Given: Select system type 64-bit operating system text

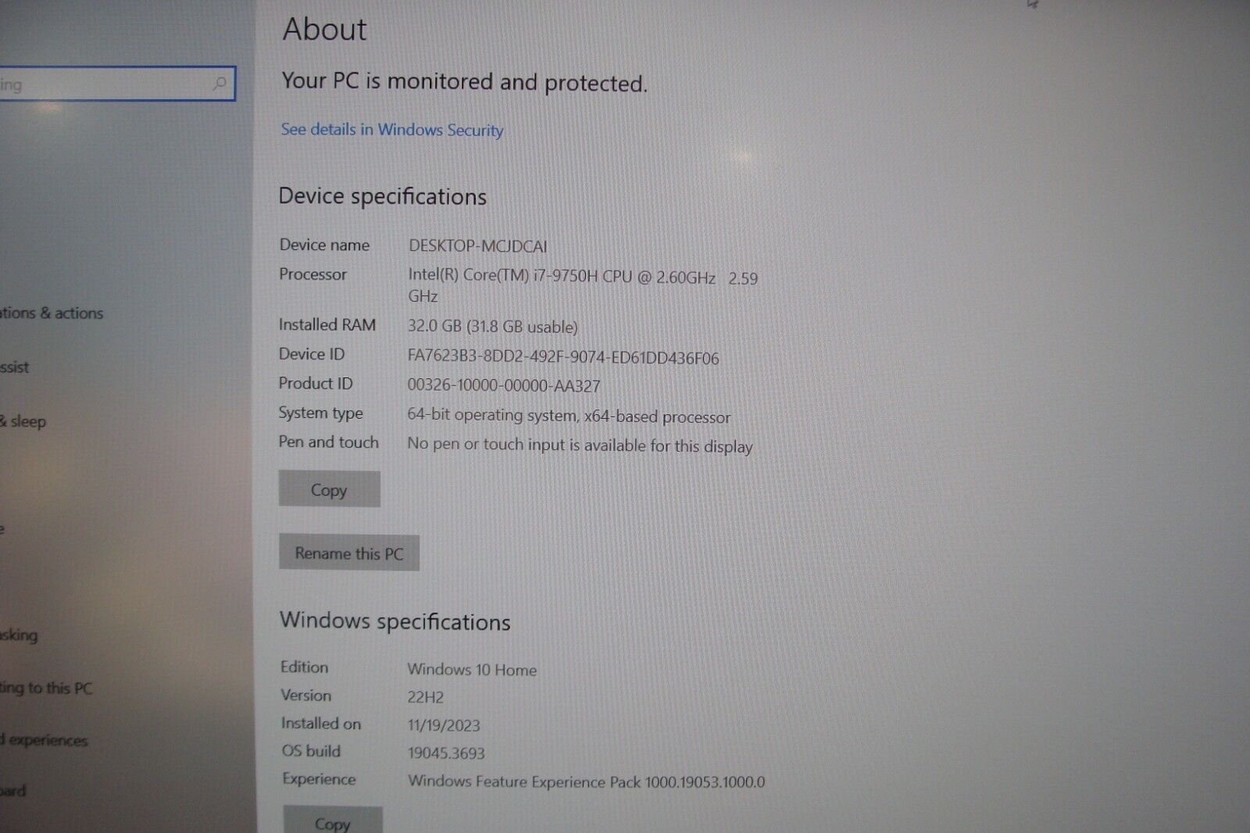Looking at the screenshot, I should click(x=569, y=416).
